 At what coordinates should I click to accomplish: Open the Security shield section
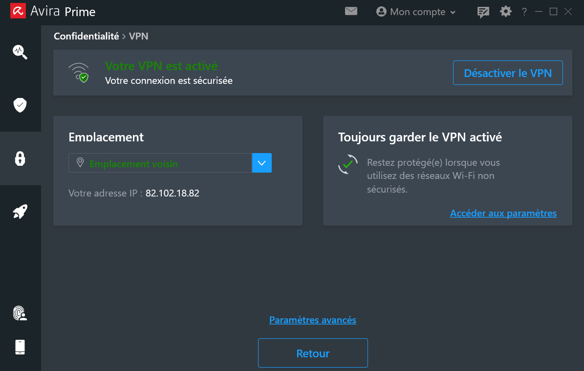(x=20, y=105)
